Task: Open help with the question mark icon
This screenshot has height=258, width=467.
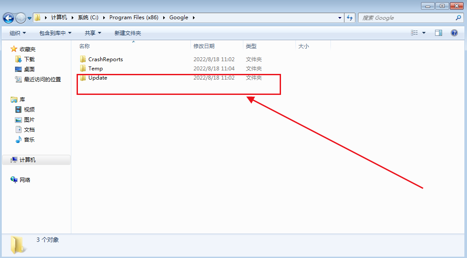Action: (454, 33)
